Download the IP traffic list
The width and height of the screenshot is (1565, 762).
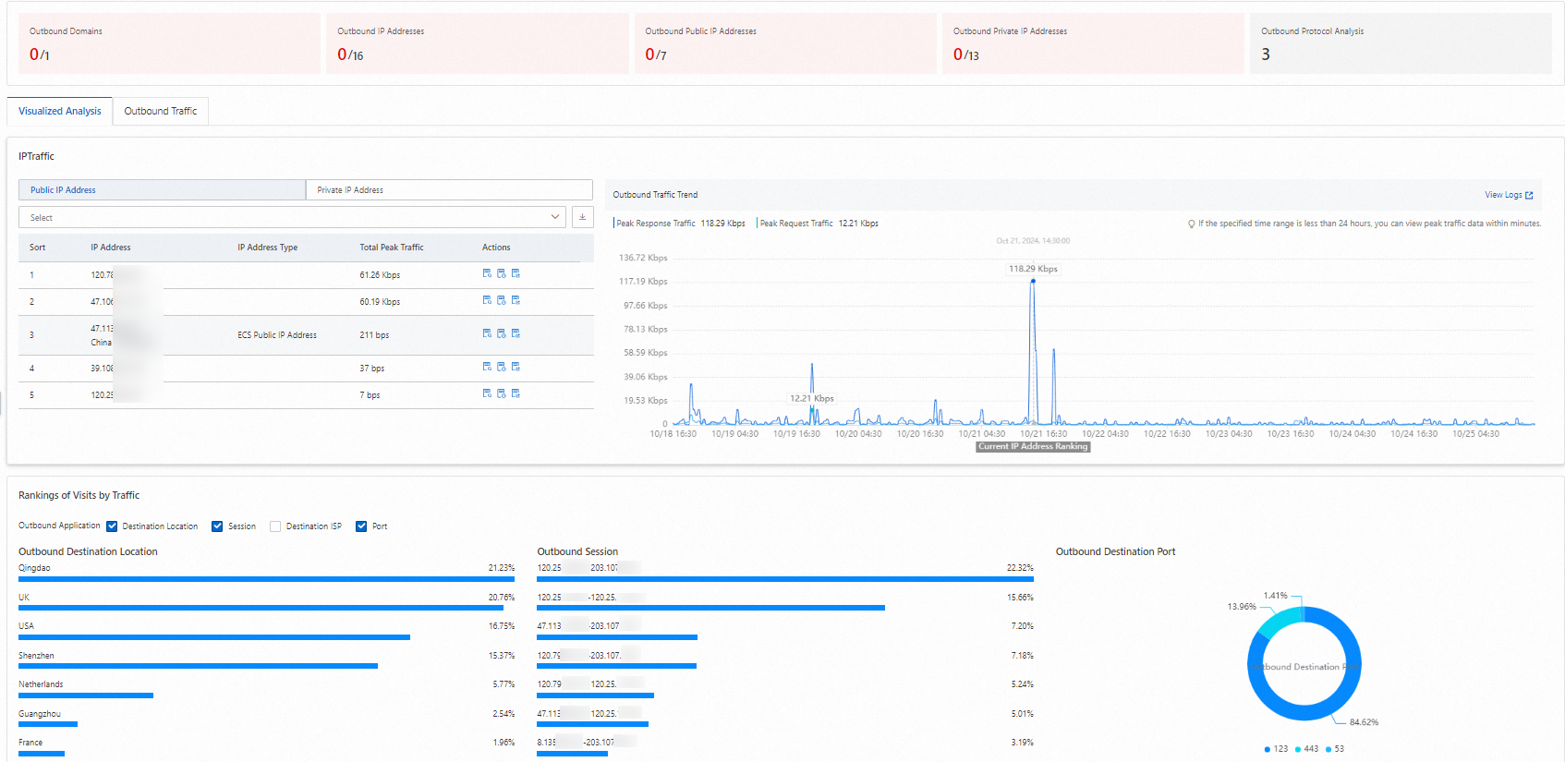(x=582, y=217)
